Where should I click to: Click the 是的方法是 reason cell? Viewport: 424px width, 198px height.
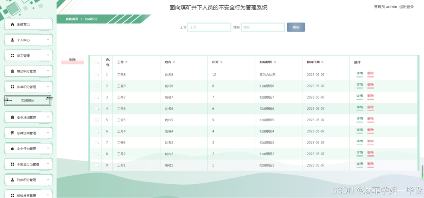pos(267,75)
